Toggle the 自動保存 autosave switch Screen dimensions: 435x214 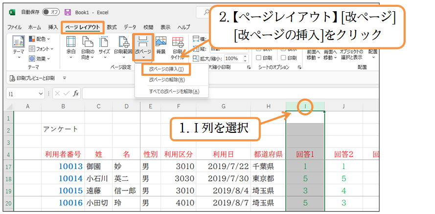coord(51,12)
